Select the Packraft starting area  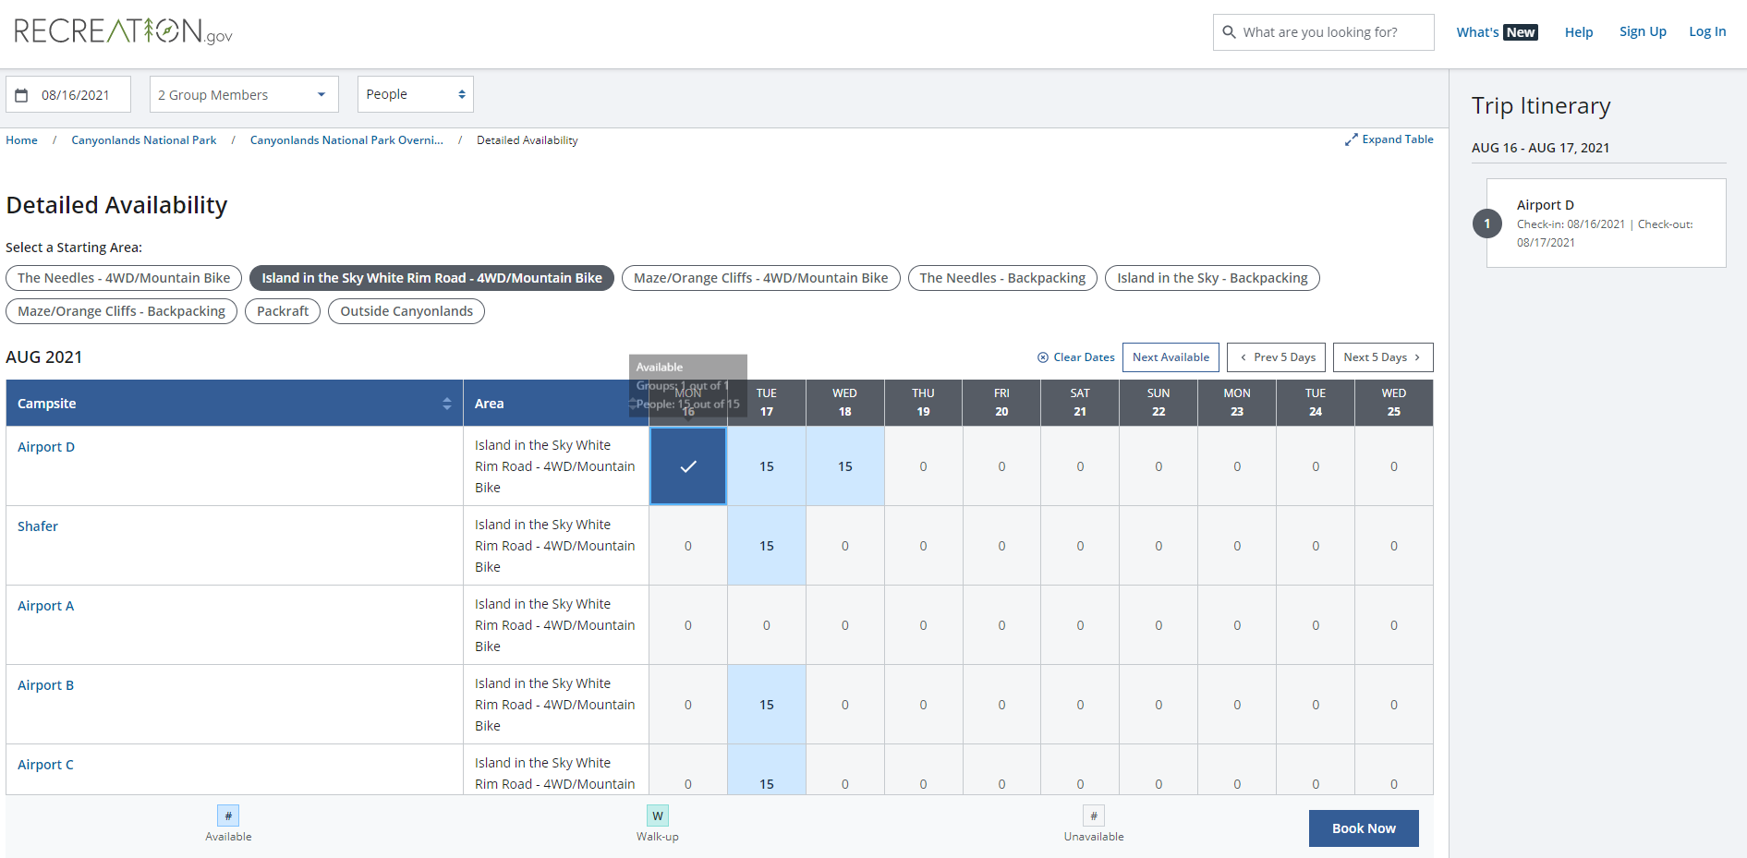tap(283, 311)
